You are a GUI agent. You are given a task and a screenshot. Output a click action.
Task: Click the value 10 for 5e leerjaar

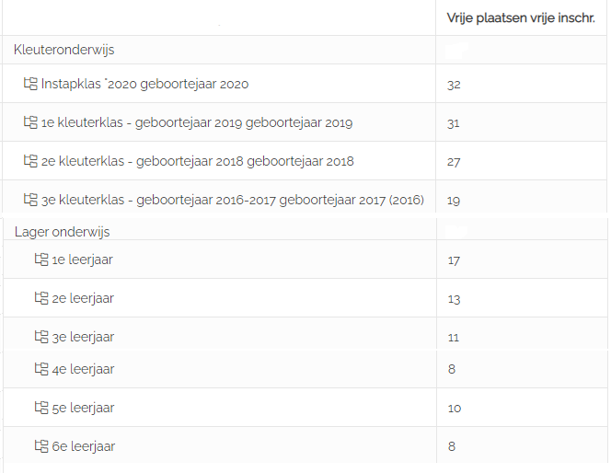click(x=455, y=409)
